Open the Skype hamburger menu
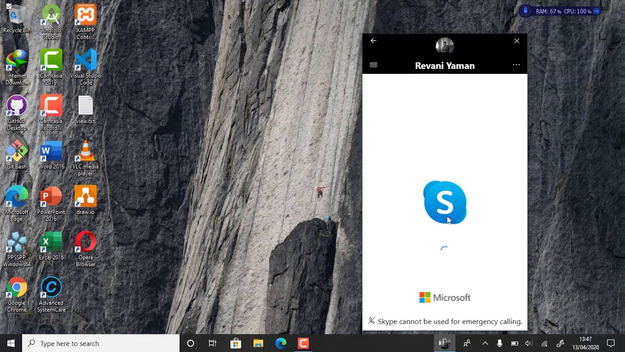Viewport: 625px width, 352px height. [x=374, y=65]
